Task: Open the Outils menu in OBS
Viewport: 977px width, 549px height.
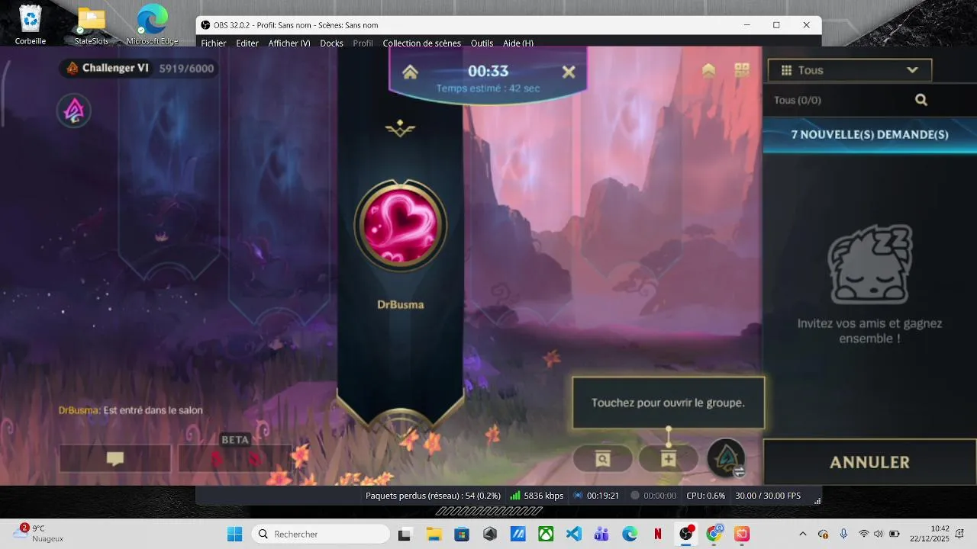Action: pos(482,43)
